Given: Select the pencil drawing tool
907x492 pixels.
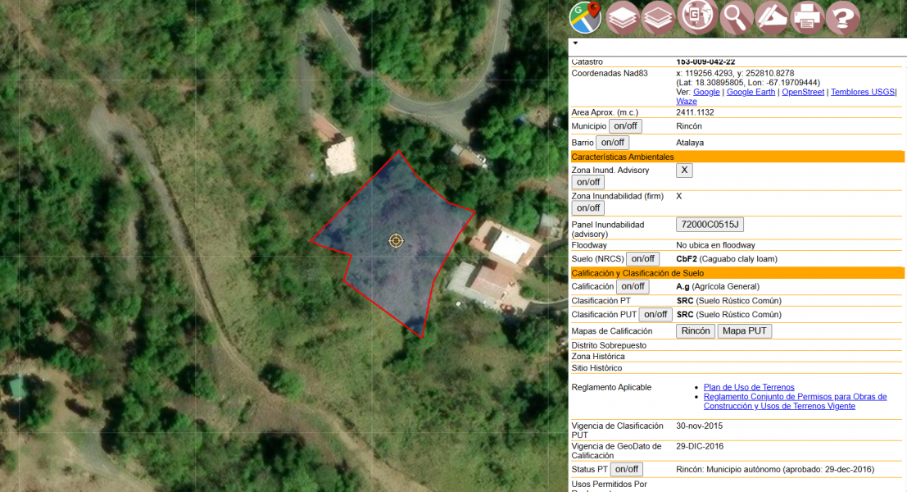Looking at the screenshot, I should [771, 17].
